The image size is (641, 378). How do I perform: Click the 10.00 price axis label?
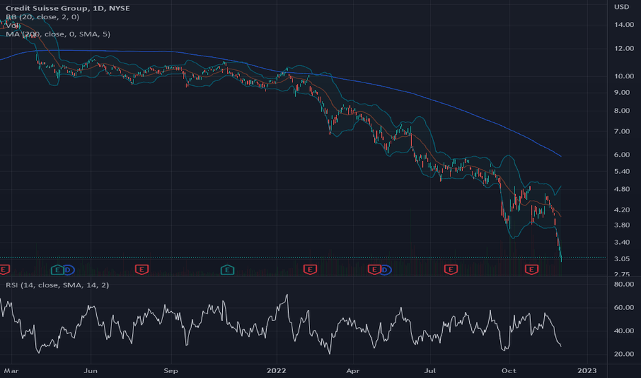click(x=624, y=76)
